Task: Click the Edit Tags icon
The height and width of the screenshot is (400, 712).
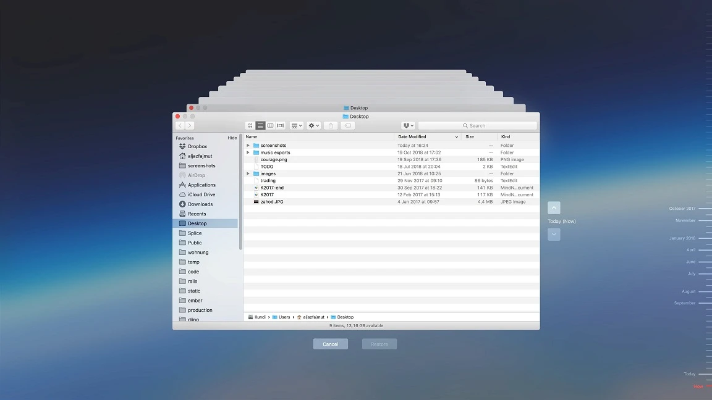Action: (347, 125)
